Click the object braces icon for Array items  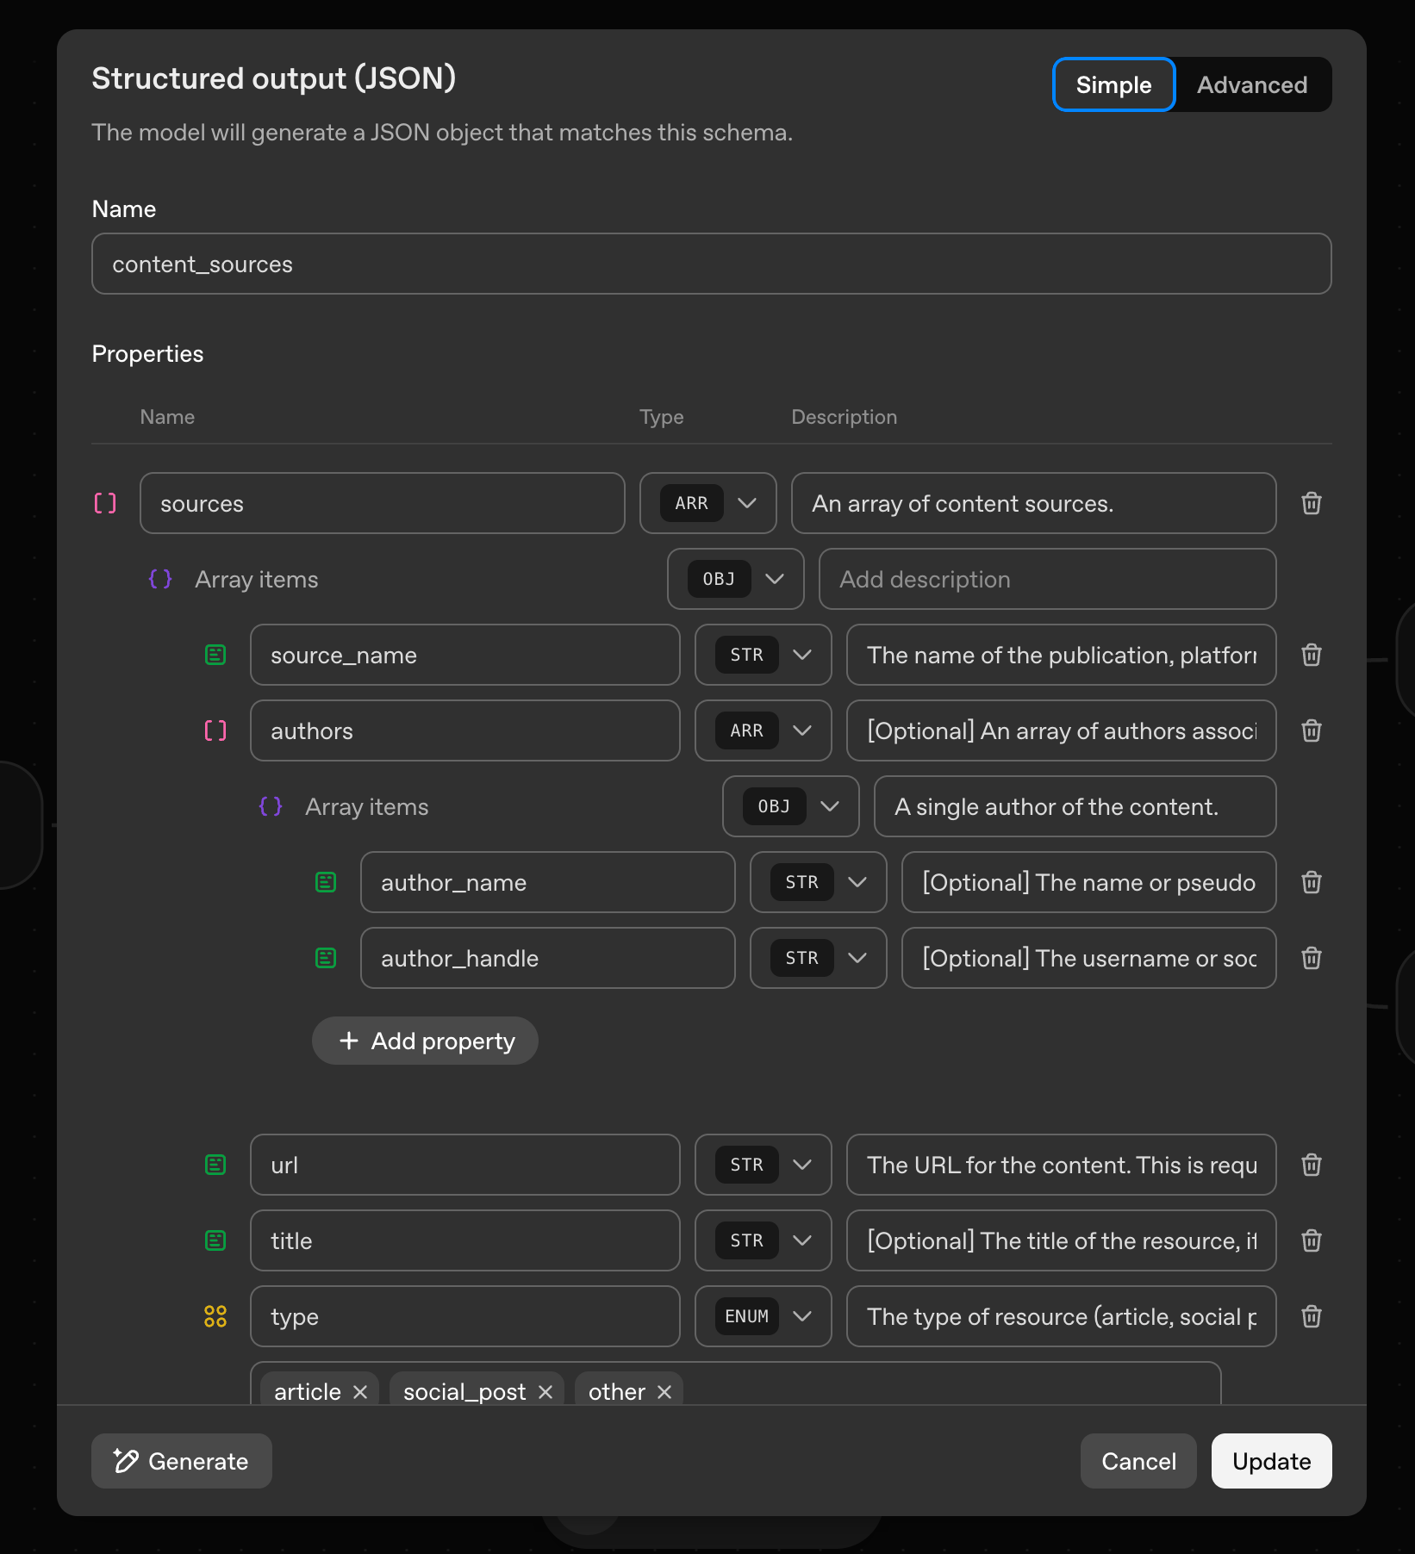coord(159,579)
